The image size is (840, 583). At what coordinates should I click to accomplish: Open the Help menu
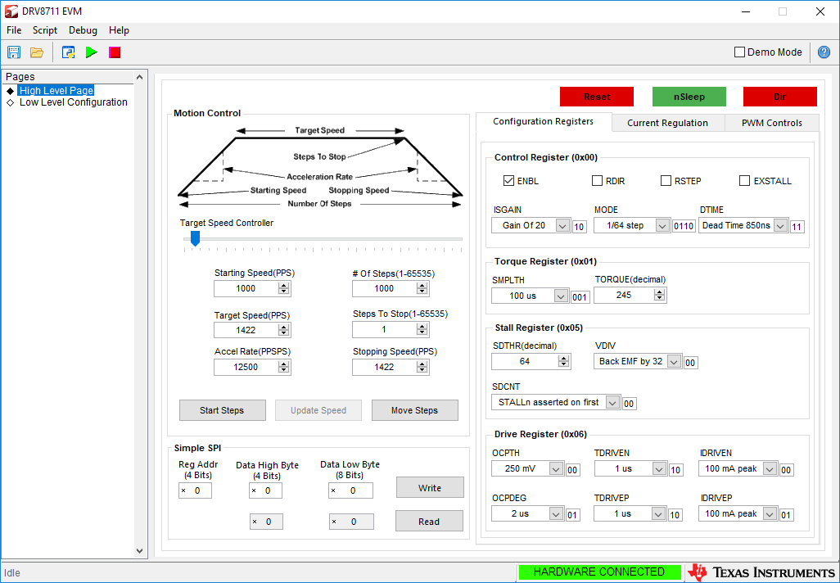(119, 30)
